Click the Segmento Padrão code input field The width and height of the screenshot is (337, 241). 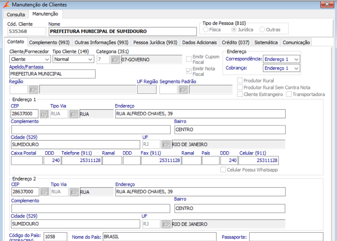pos(168,89)
